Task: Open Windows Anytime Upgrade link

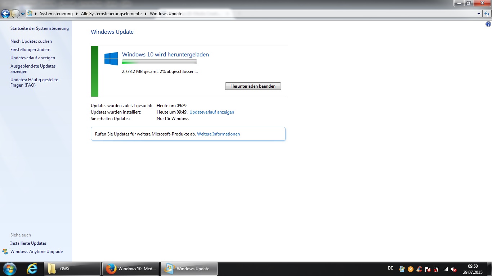Action: [36, 252]
